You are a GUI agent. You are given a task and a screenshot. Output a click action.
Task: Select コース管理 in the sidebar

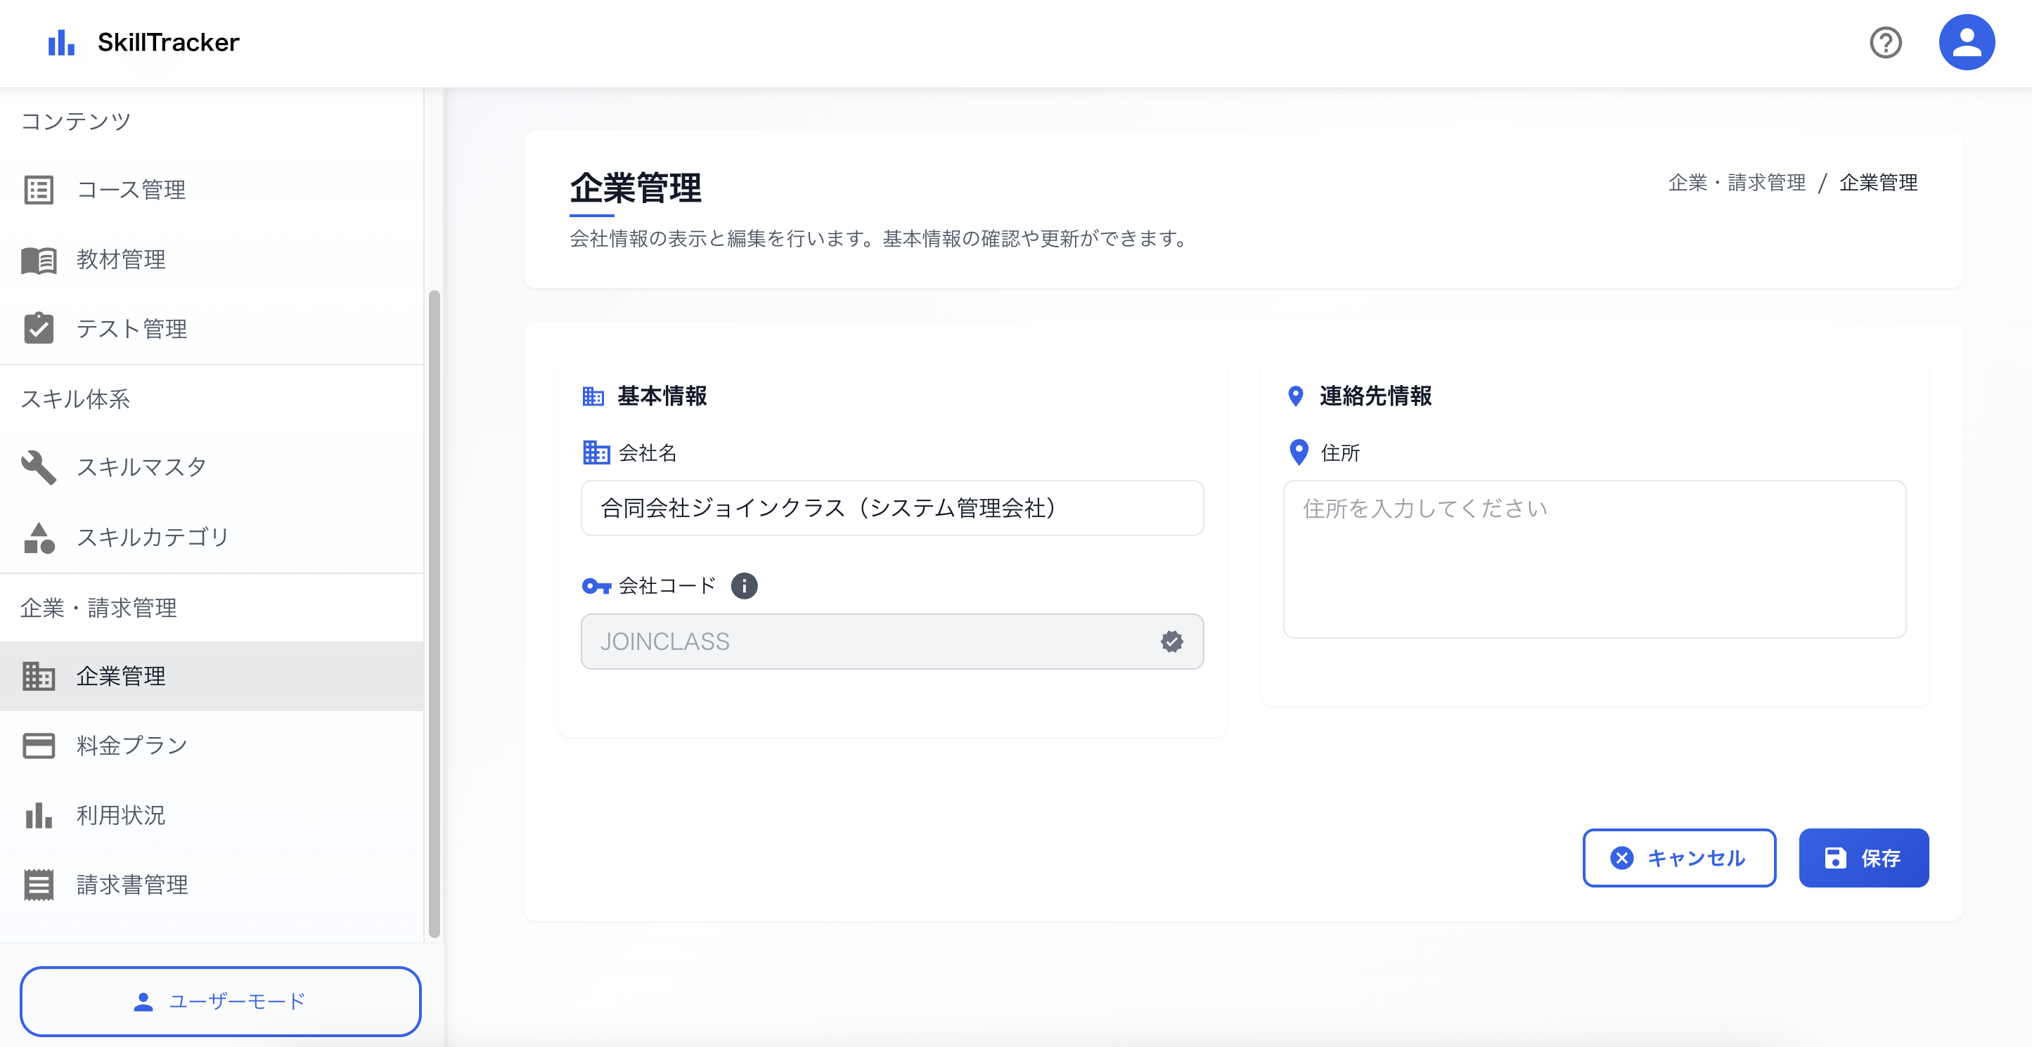pos(131,189)
